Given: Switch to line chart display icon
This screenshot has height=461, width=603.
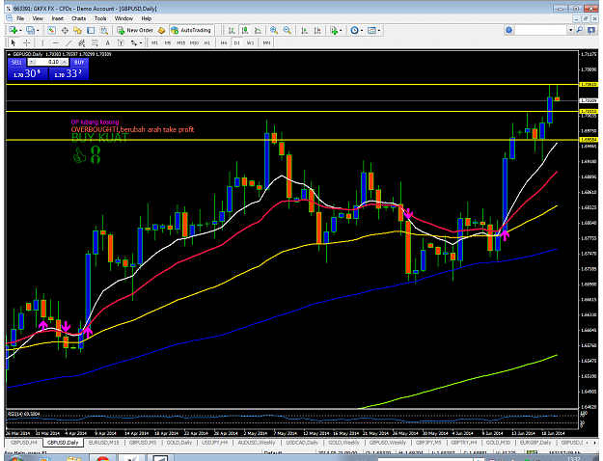Looking at the screenshot, I should click(x=258, y=30).
